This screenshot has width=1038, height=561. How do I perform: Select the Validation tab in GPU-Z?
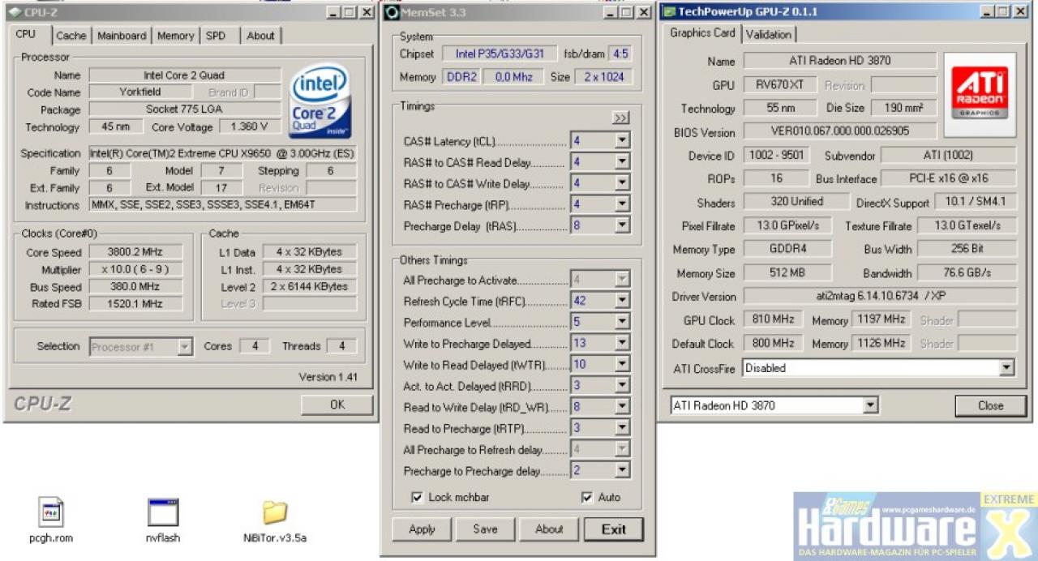768,34
